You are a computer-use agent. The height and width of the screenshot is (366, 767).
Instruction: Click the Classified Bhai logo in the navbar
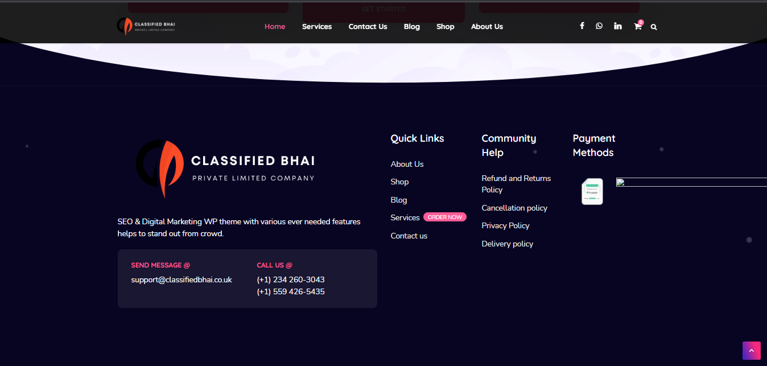pos(146,26)
